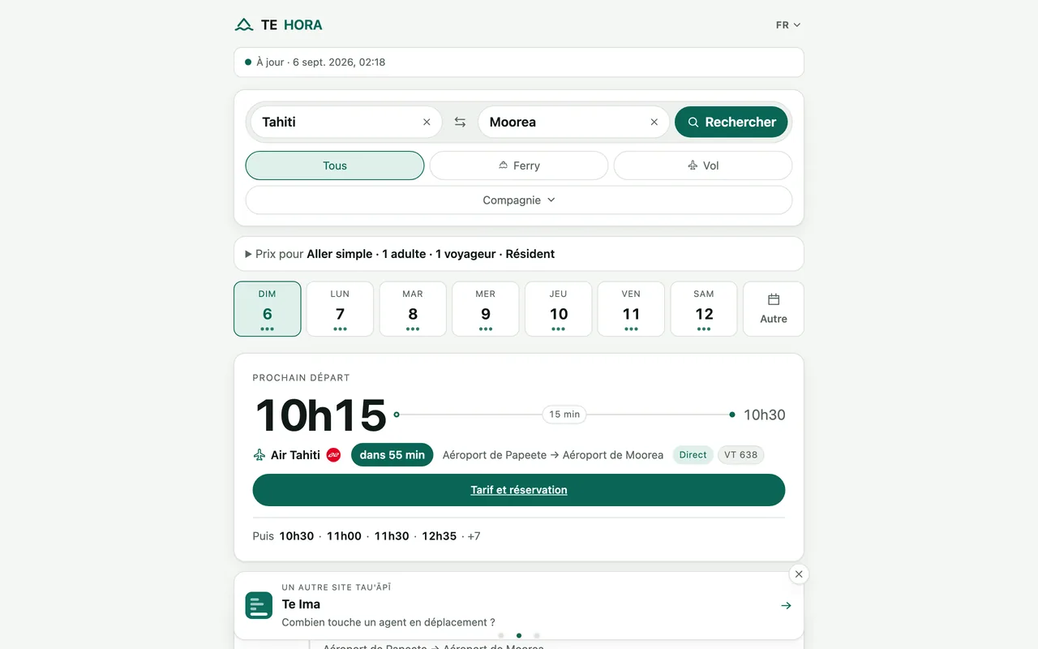Click the À jour update status text
The width and height of the screenshot is (1038, 649).
[x=321, y=62]
